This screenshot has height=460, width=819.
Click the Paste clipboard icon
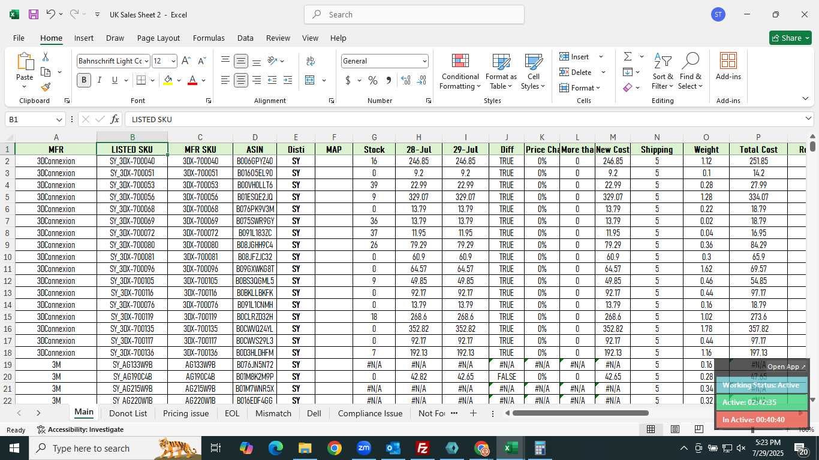coord(25,62)
